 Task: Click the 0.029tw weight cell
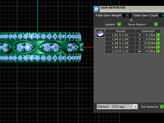(150, 43)
